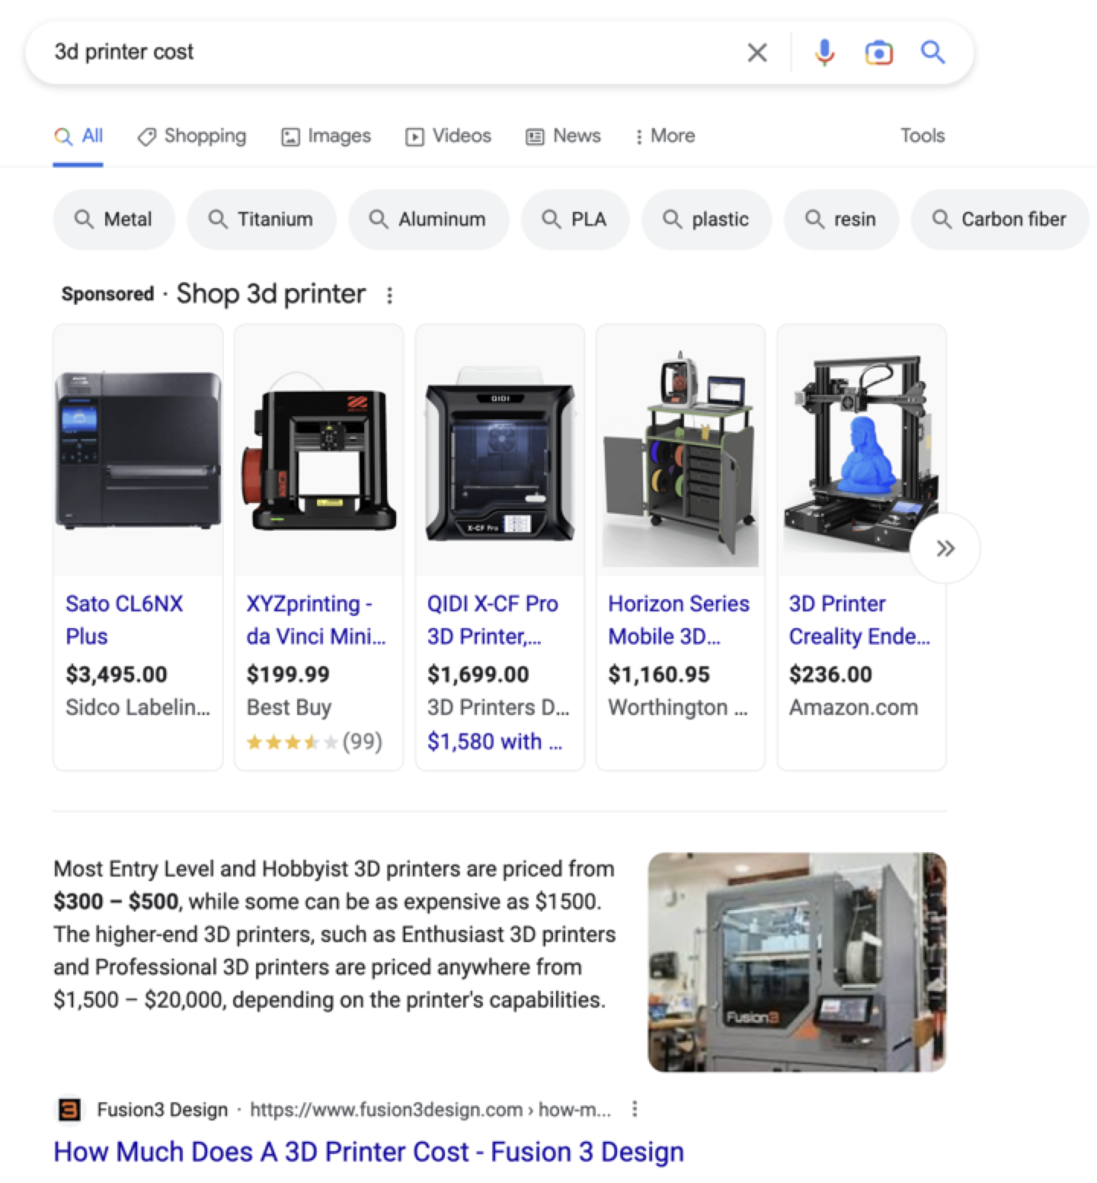Click the Best Buy seller name
1097x1183 pixels.
tap(289, 707)
